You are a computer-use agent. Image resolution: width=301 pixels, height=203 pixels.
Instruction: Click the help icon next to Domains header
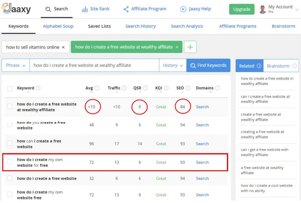coord(218,88)
